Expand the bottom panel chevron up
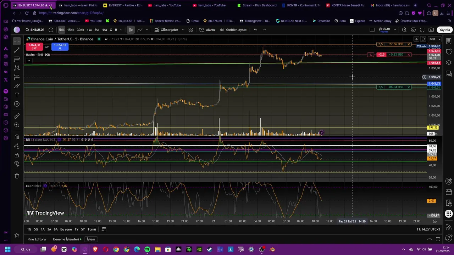 click(429, 239)
